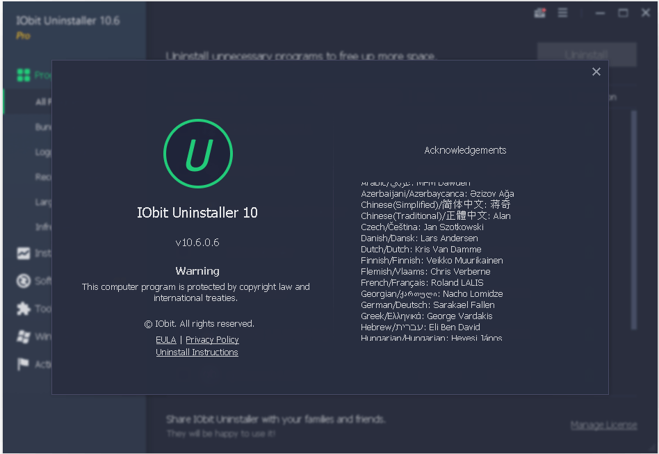The height and width of the screenshot is (454, 659).
Task: Close the IObit Uninstaller main window
Action: (646, 13)
